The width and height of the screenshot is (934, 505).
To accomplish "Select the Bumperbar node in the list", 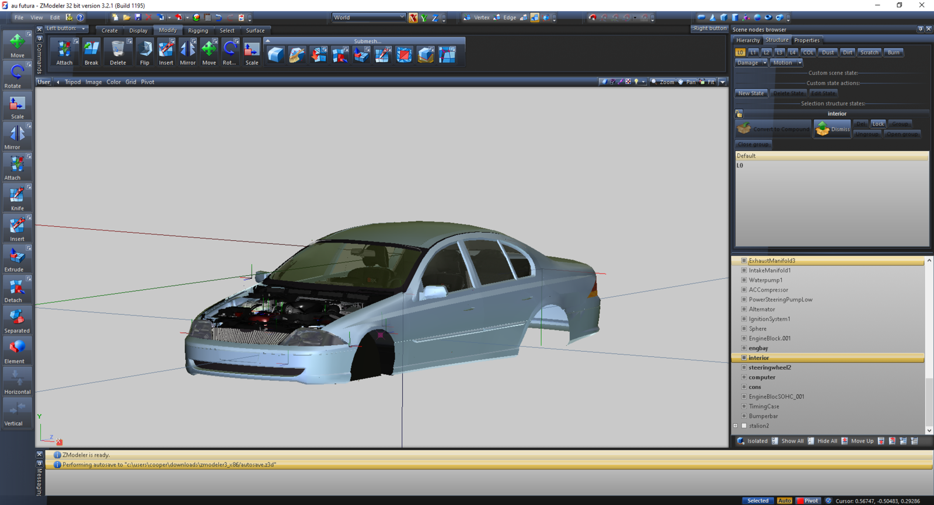I will pyautogui.click(x=763, y=416).
